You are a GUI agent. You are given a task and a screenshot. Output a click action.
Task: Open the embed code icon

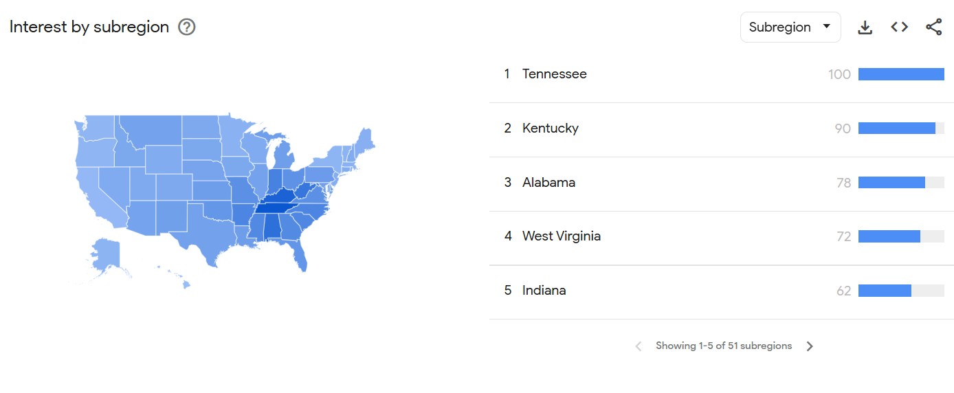pyautogui.click(x=899, y=27)
